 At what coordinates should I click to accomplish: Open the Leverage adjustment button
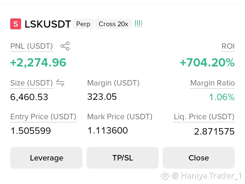coord(46,158)
